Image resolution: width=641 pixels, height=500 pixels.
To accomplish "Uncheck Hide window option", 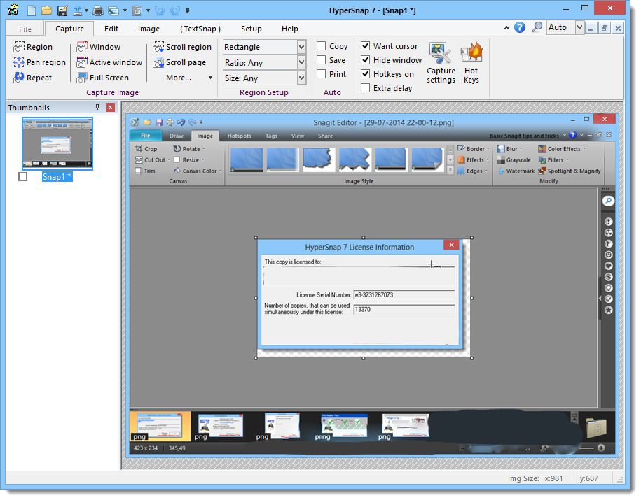I will coord(366,60).
